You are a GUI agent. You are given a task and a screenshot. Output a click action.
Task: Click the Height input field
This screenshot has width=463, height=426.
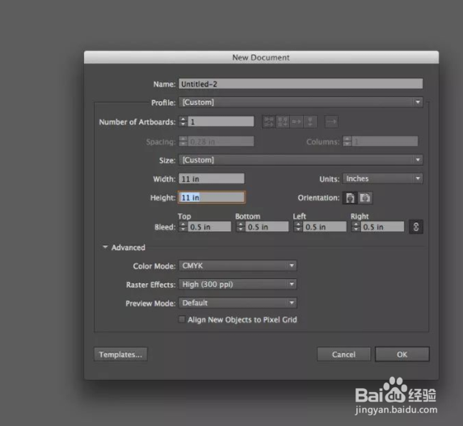(212, 197)
